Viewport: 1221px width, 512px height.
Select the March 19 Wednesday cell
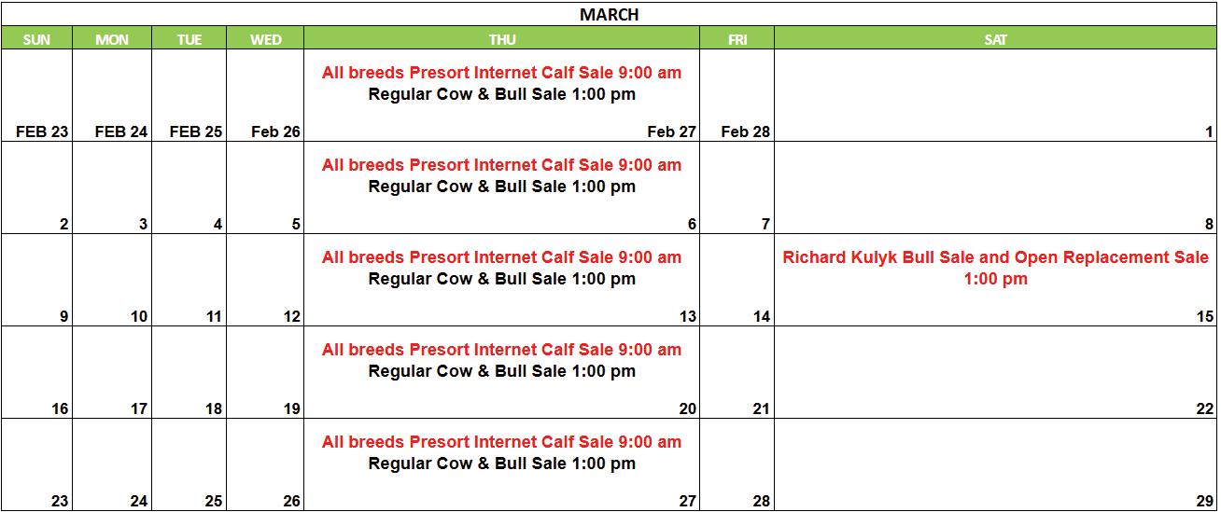point(265,372)
